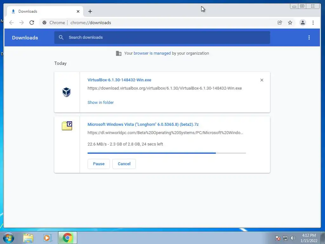Go back using the browser back arrow
325x244 pixels.
(x=11, y=23)
